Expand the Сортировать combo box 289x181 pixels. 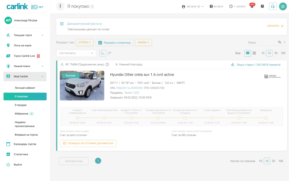(76, 53)
